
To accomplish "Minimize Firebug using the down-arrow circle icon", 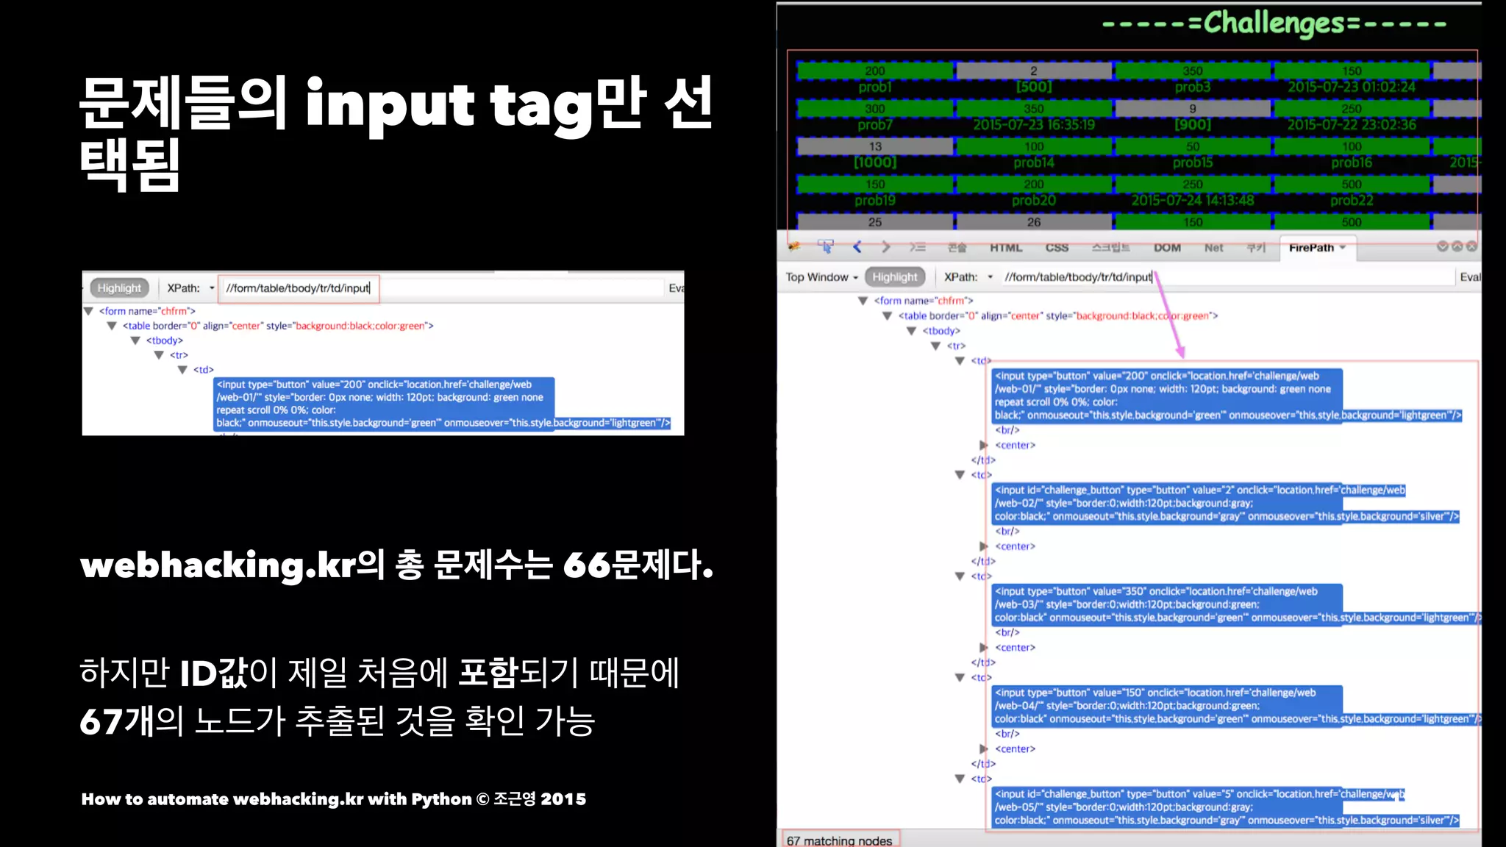I will pos(1443,246).
